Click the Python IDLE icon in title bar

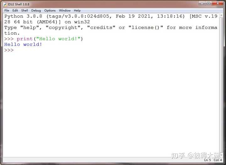click(x=5, y=4)
